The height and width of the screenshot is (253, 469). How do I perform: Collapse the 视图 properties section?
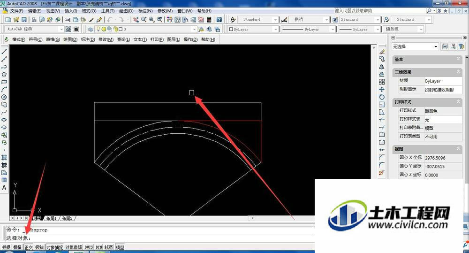tap(458, 149)
